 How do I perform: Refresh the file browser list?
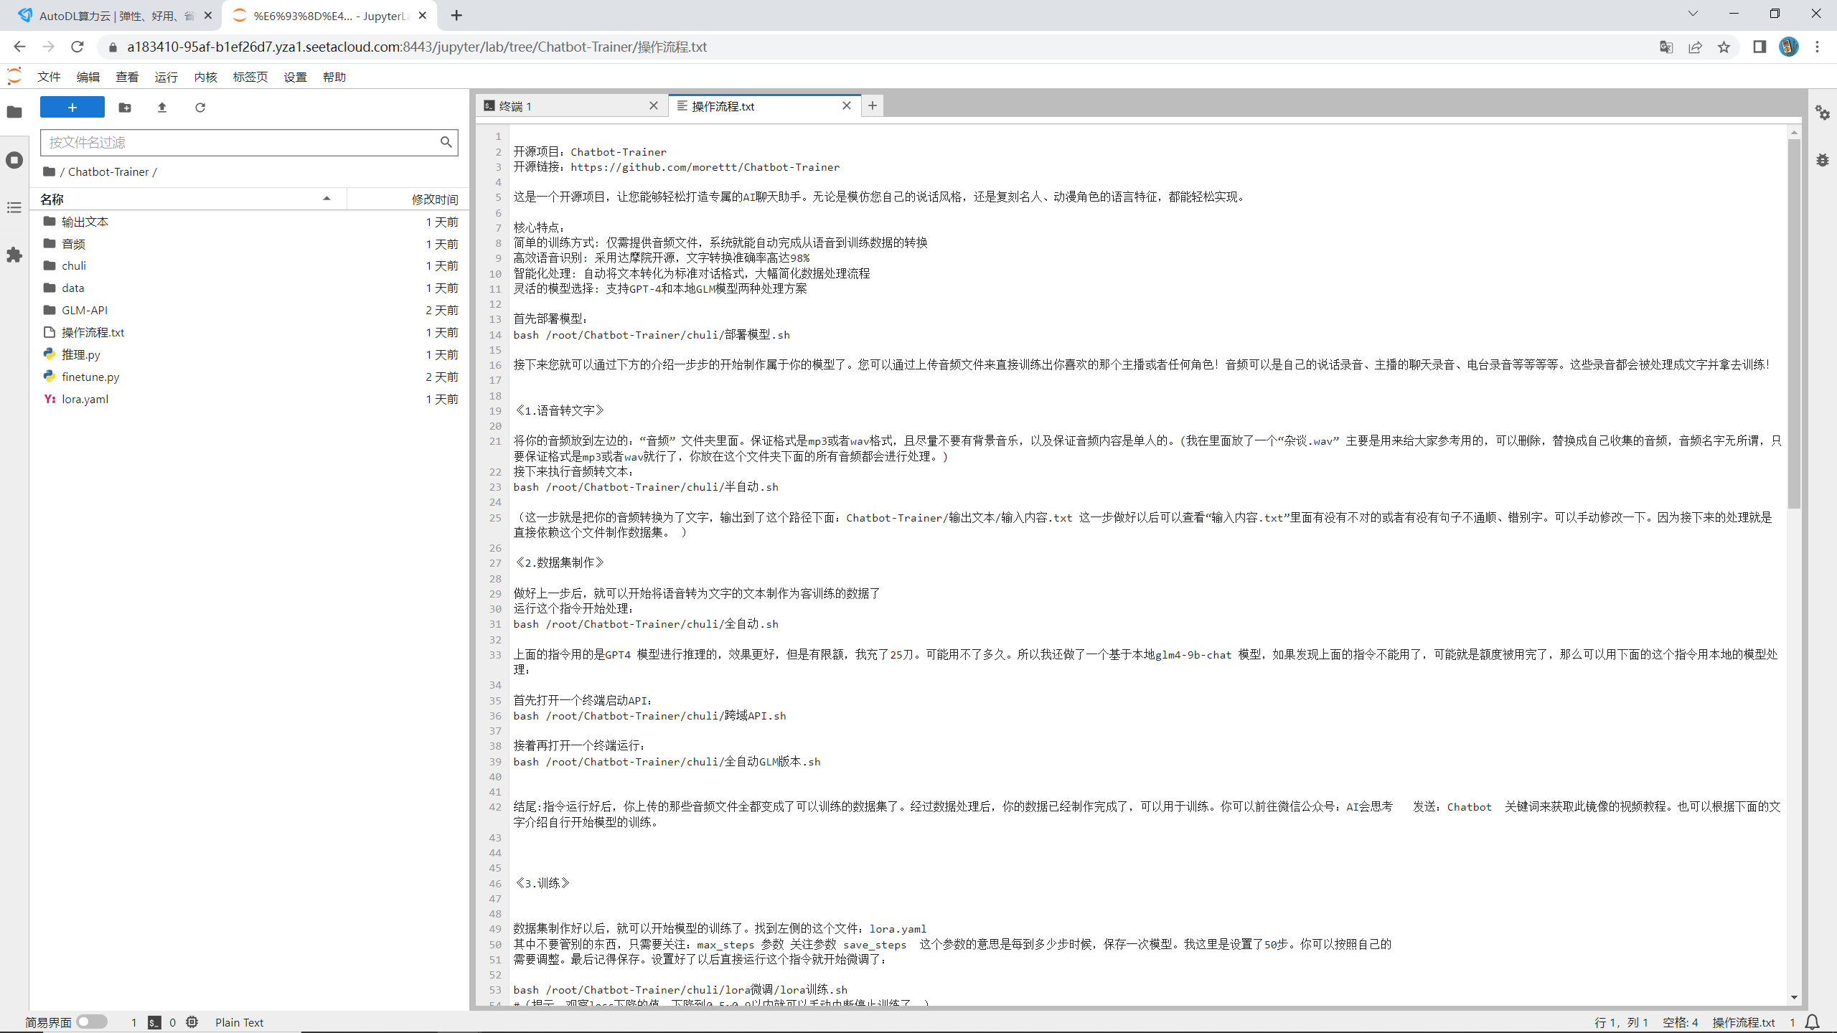[x=200, y=108]
